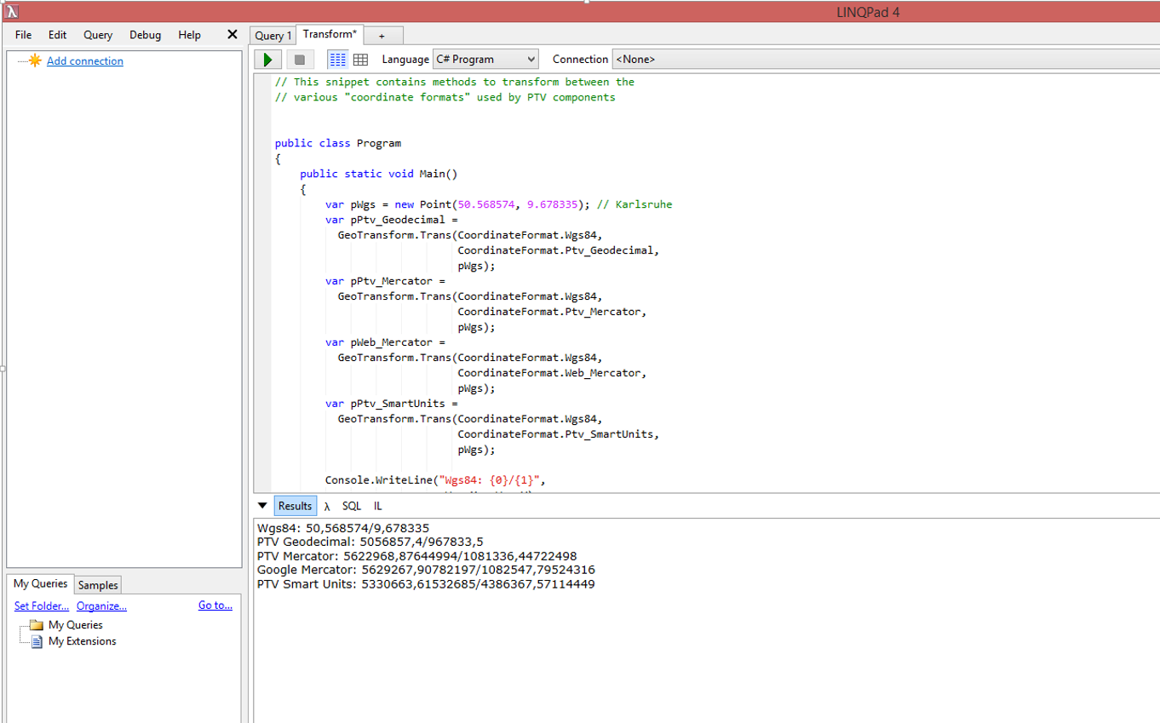Switch results to rich text view
This screenshot has height=723, width=1160.
tap(338, 60)
